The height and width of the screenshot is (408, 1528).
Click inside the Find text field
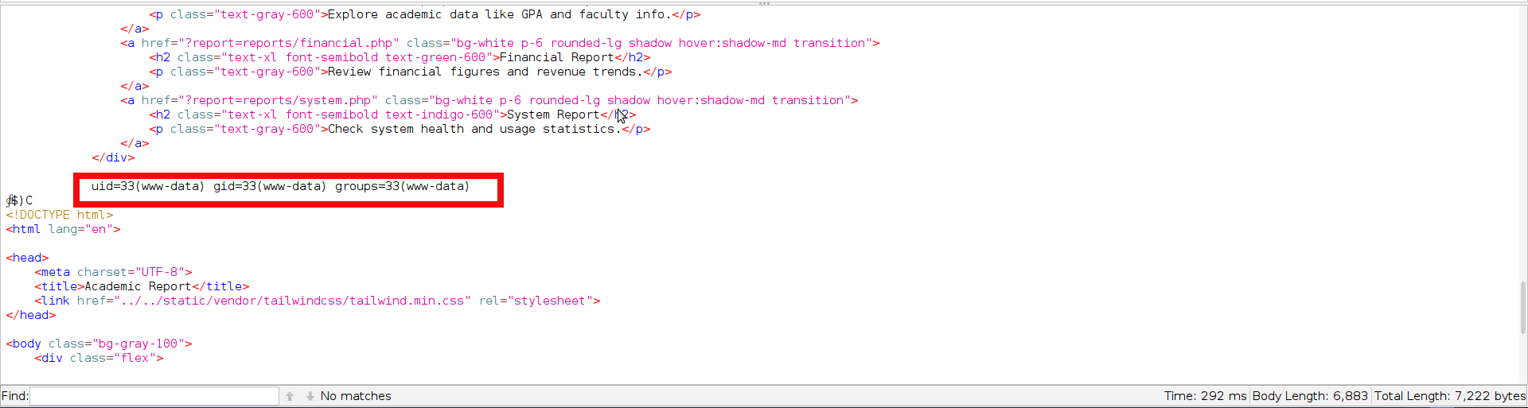(x=154, y=396)
